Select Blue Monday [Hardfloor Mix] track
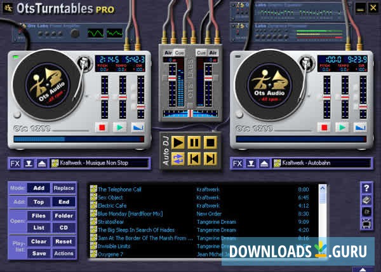Viewport: 381px width, 272px height. [130, 214]
